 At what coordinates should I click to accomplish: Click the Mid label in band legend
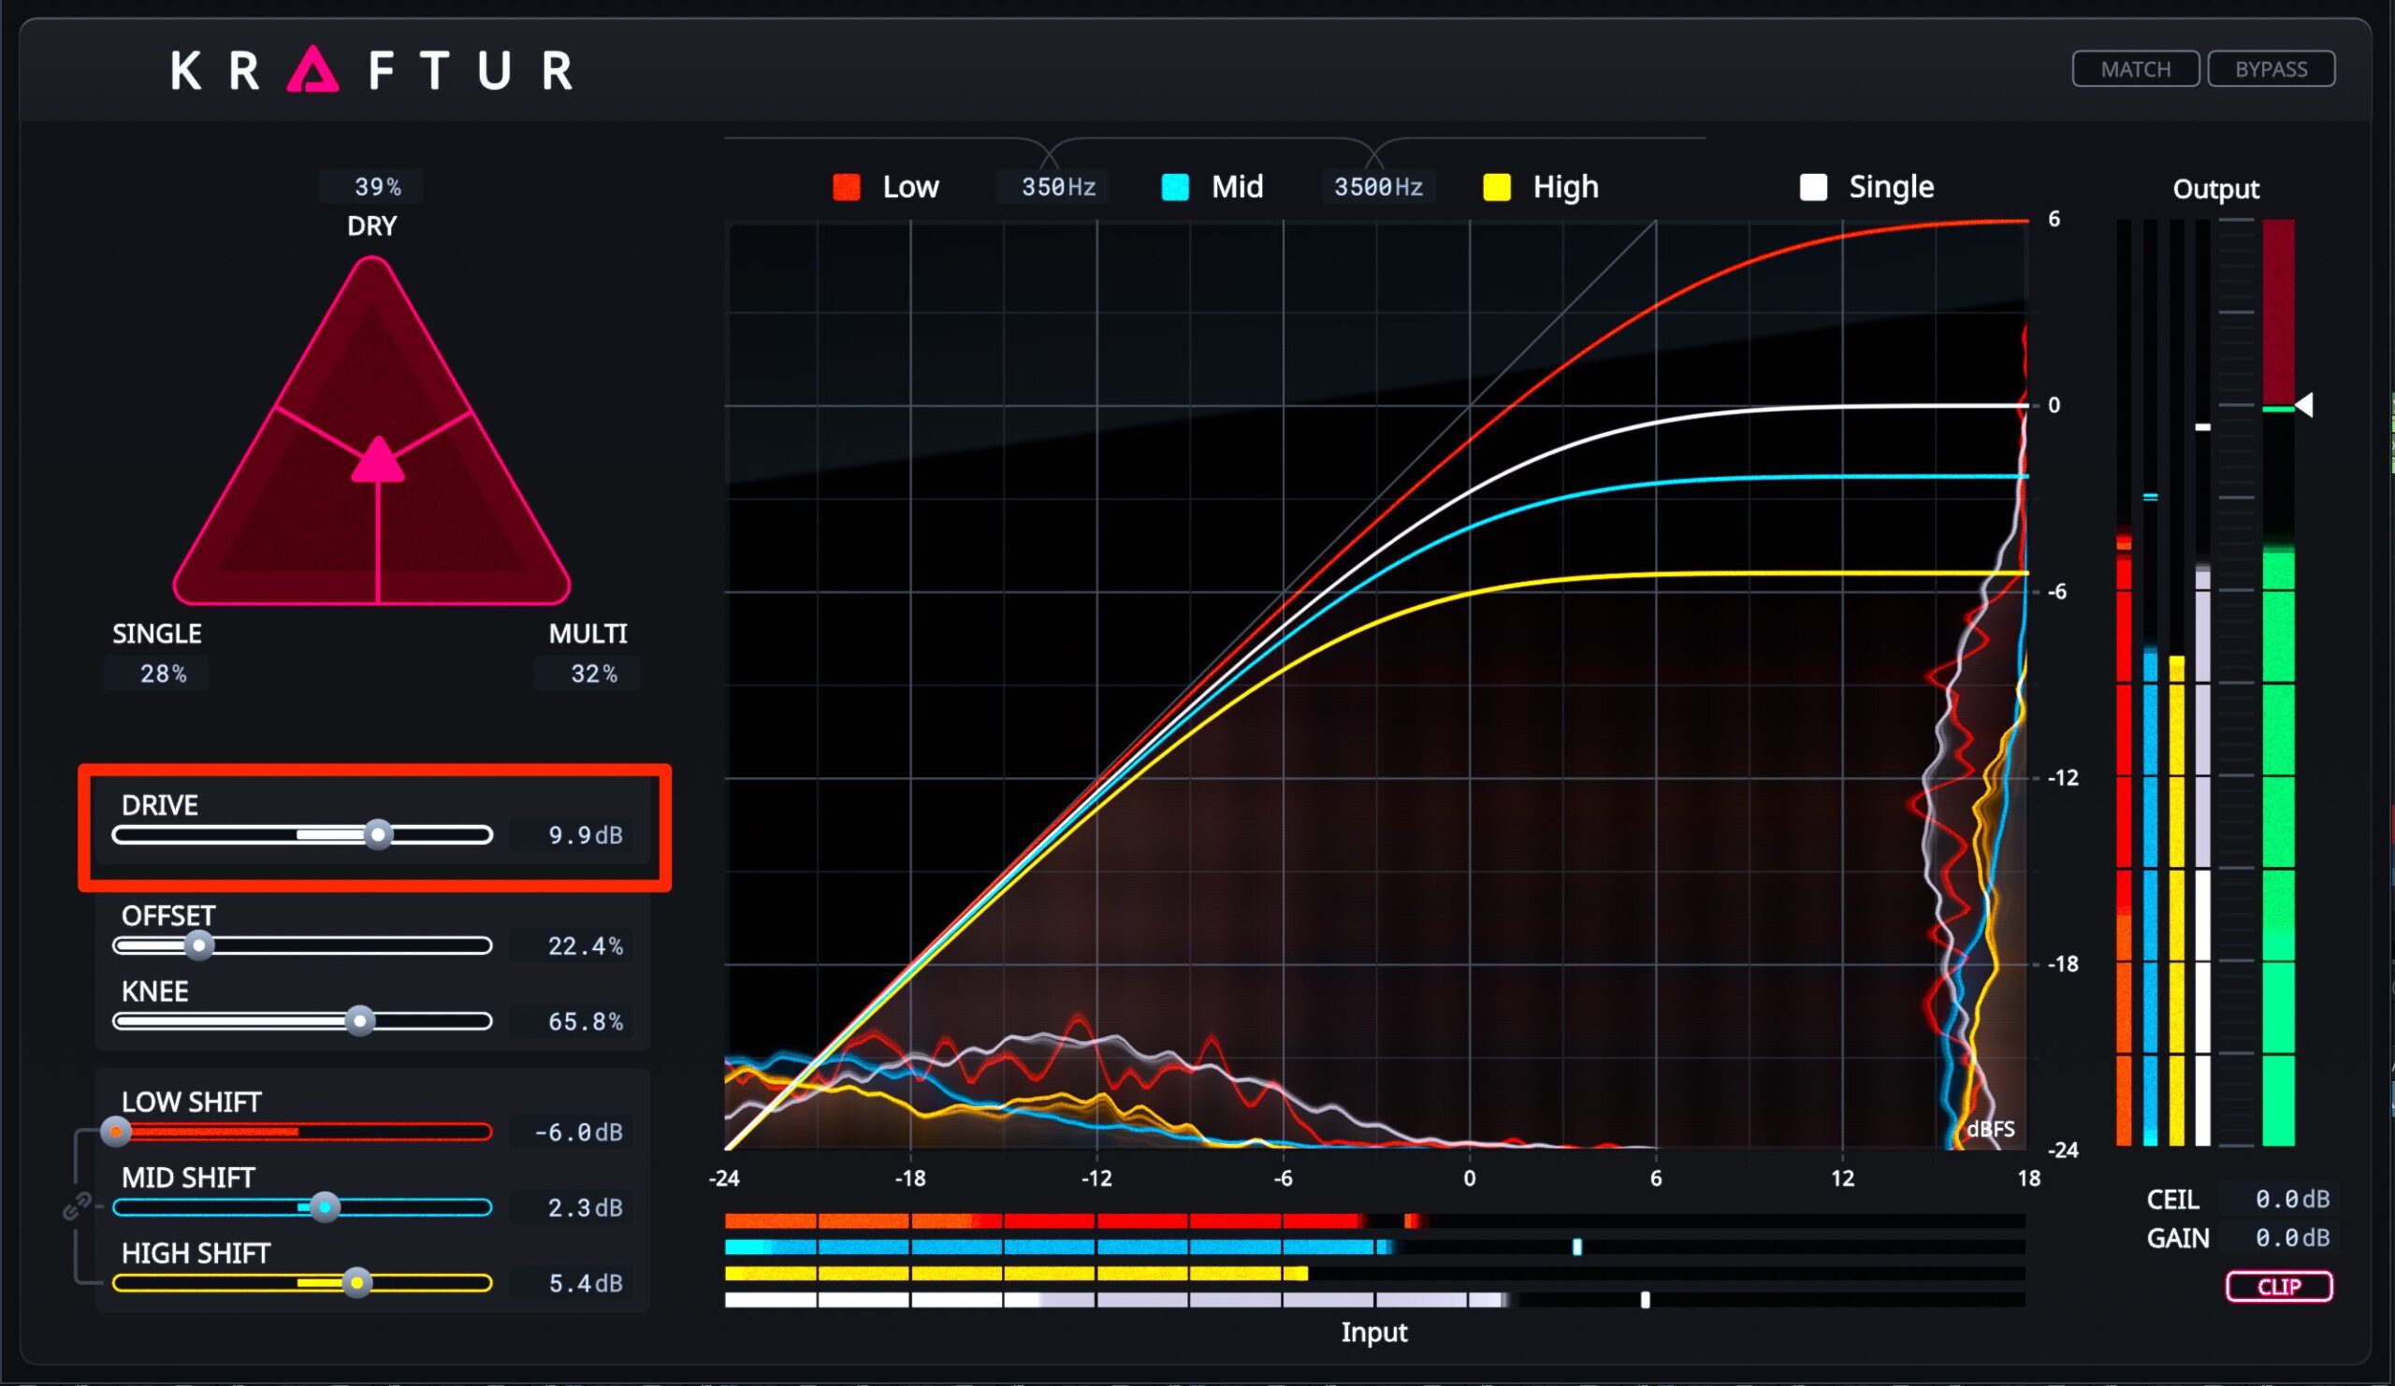pyautogui.click(x=1238, y=187)
